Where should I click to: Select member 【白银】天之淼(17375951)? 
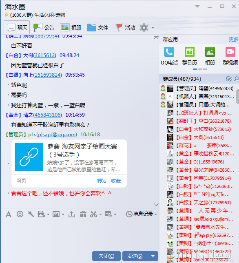coord(199,203)
